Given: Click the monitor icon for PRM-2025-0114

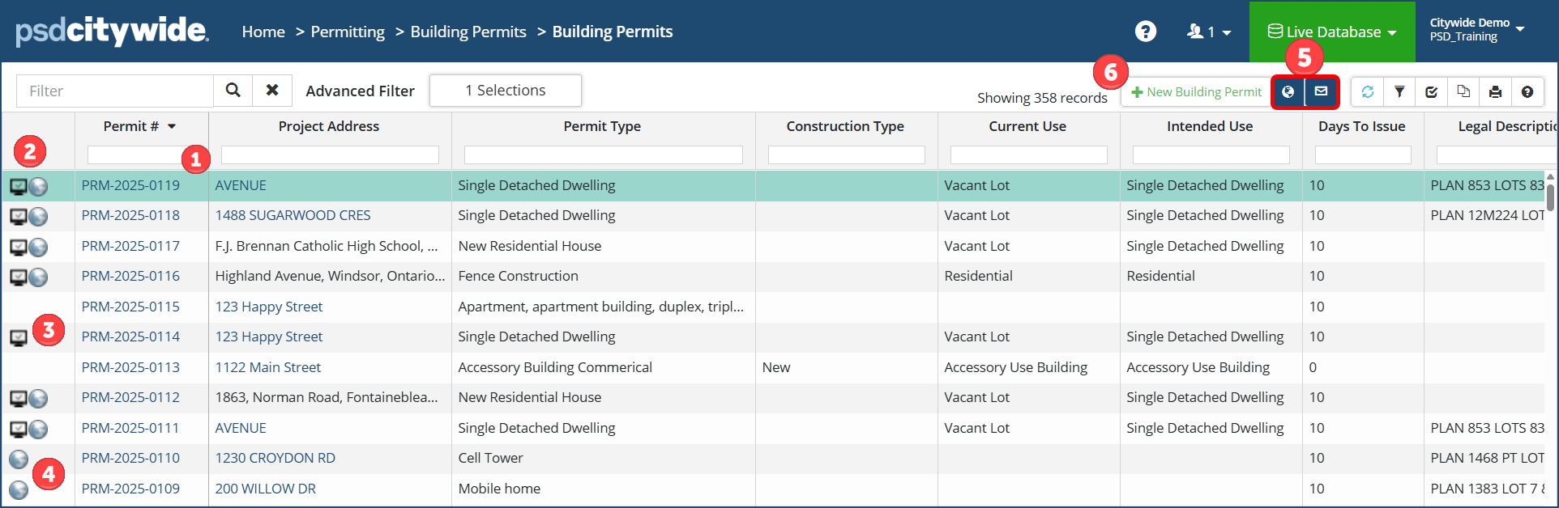Looking at the screenshot, I should 19,337.
